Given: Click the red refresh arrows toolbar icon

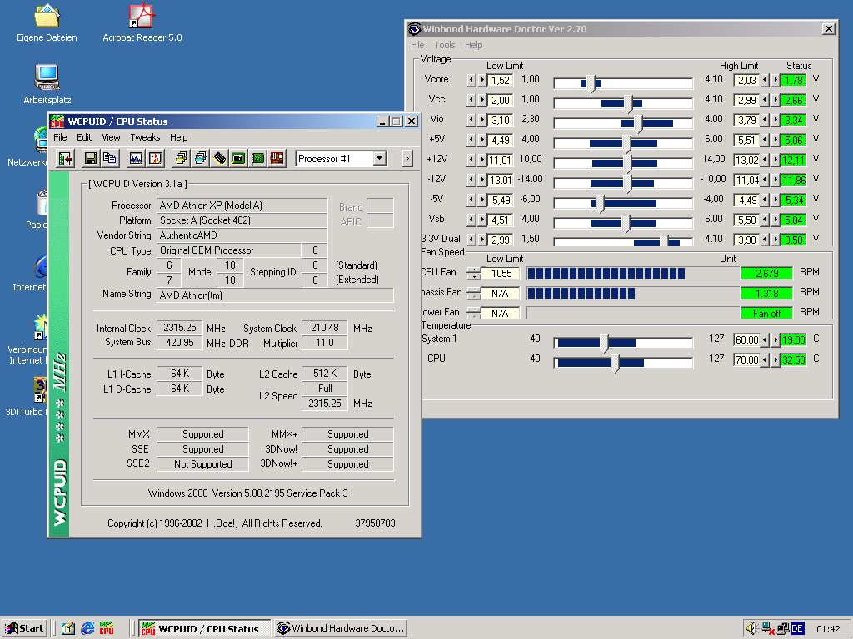Looking at the screenshot, I should coord(155,158).
